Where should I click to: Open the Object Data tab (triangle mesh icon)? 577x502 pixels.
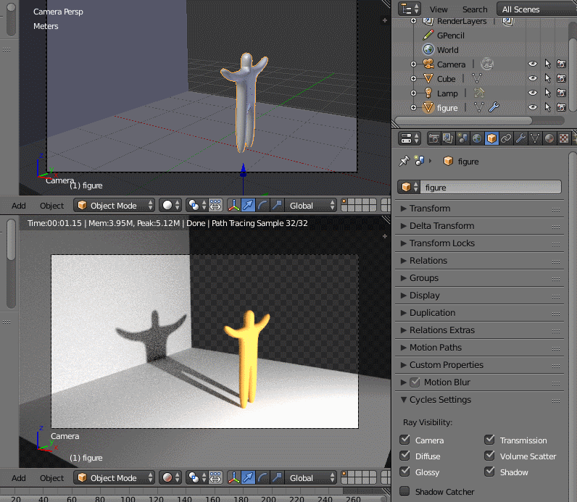click(535, 138)
